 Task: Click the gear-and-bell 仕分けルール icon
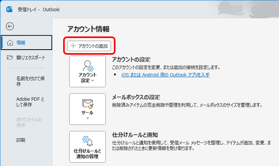pos(87,140)
